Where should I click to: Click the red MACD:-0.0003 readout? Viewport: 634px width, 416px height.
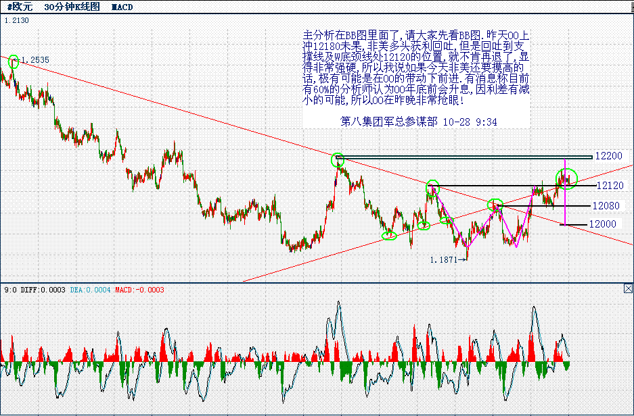coord(139,290)
